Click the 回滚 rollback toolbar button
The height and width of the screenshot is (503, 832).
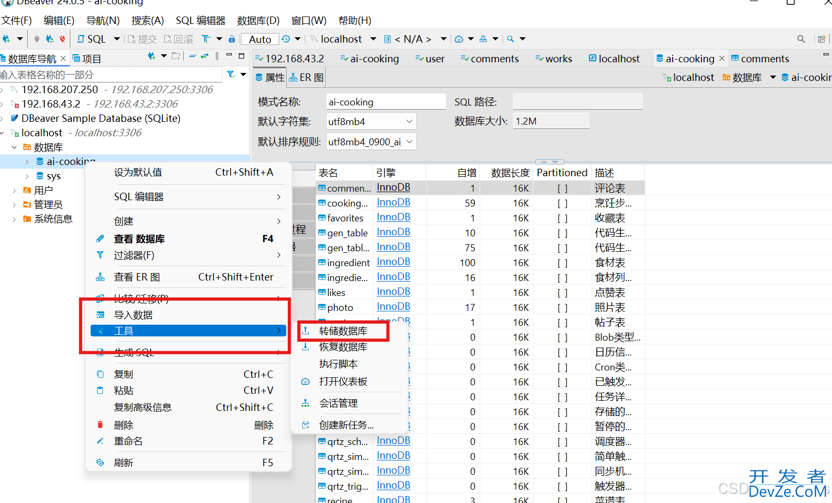coord(179,39)
